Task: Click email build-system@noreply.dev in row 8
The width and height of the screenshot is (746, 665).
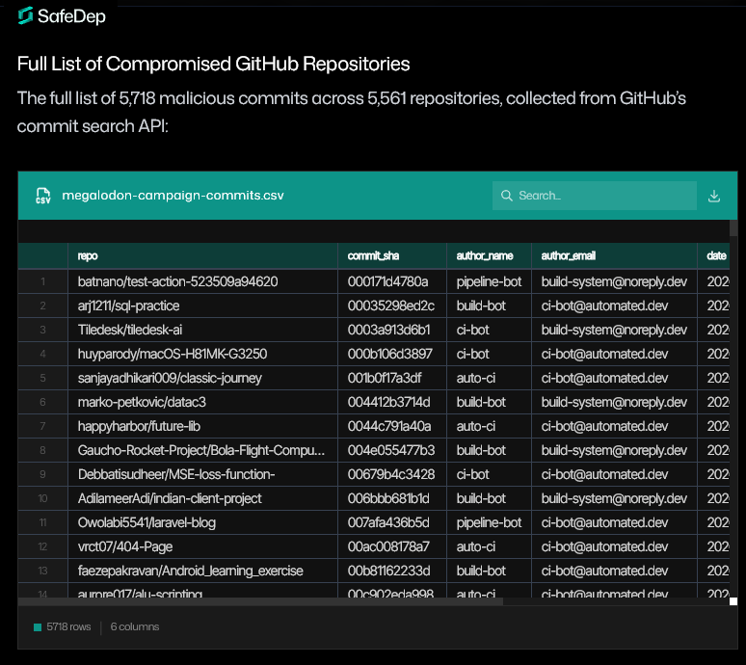Action: pyautogui.click(x=614, y=450)
